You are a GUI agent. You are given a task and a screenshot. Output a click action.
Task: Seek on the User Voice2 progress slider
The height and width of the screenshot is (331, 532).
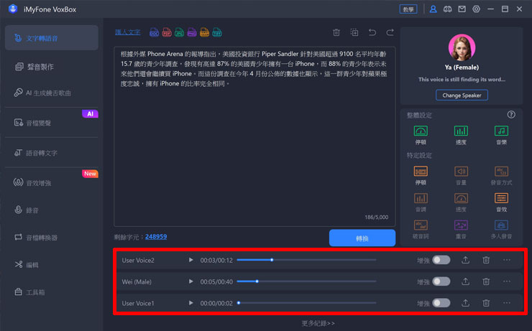click(306, 260)
